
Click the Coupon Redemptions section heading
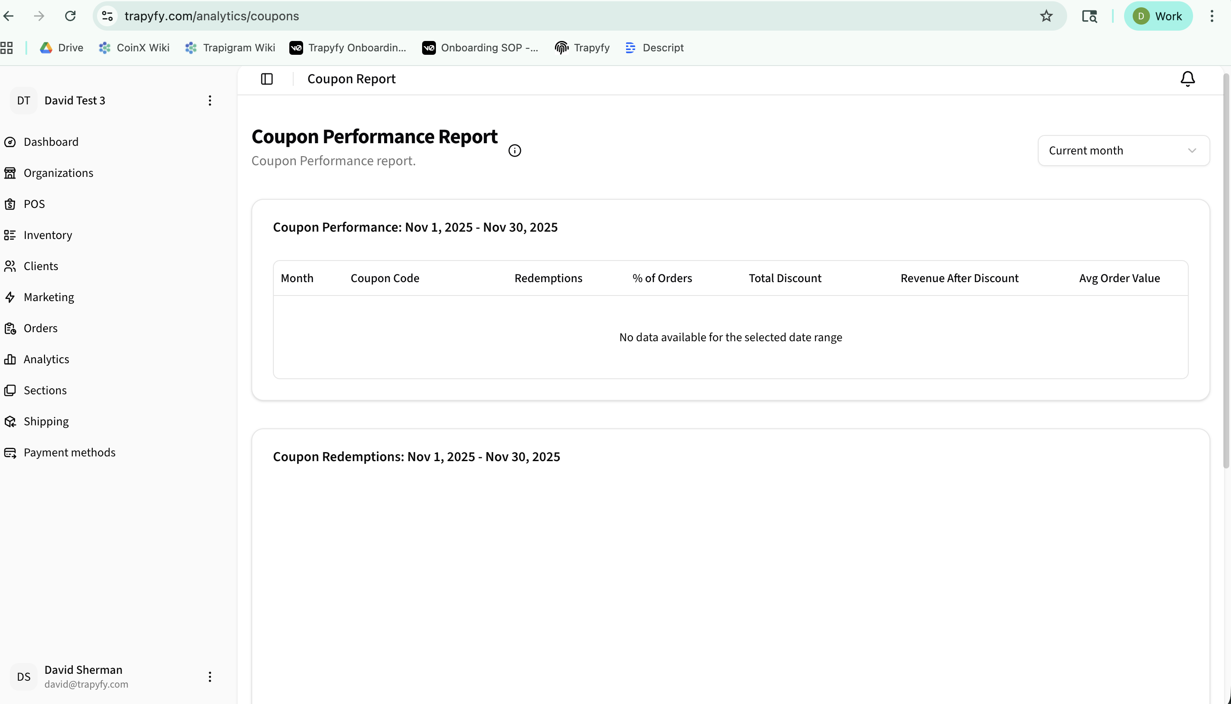pyautogui.click(x=416, y=456)
